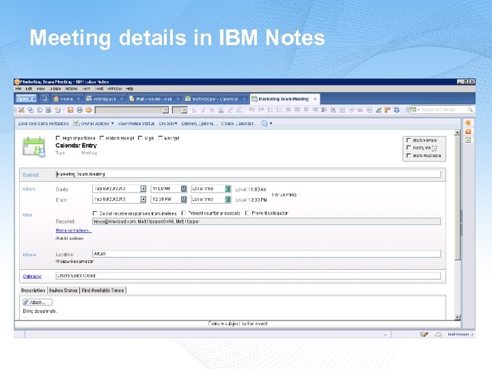Switch to Matt Hooper - Mail tab
This screenshot has width=492, height=369.
click(154, 99)
